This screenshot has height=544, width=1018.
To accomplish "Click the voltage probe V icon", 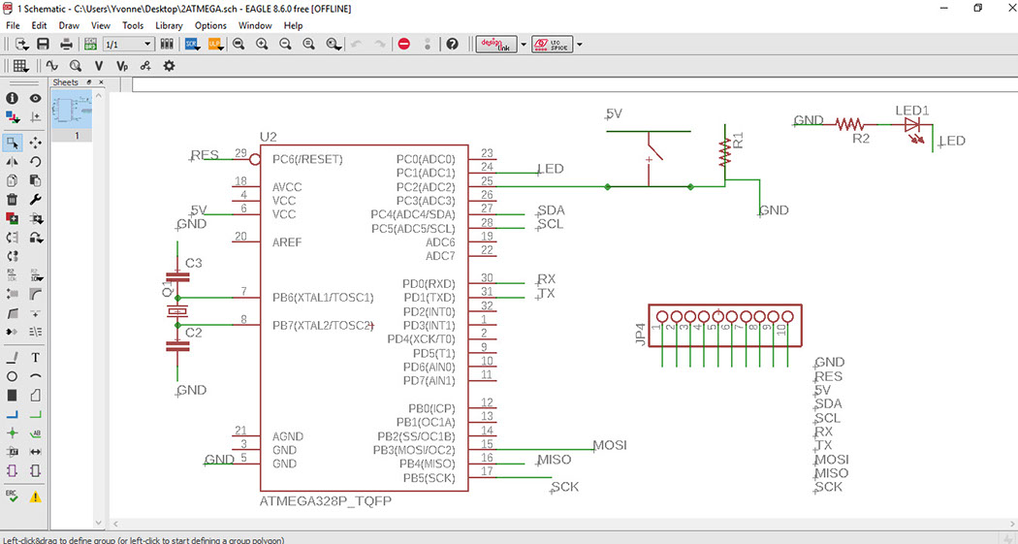I will (99, 66).
